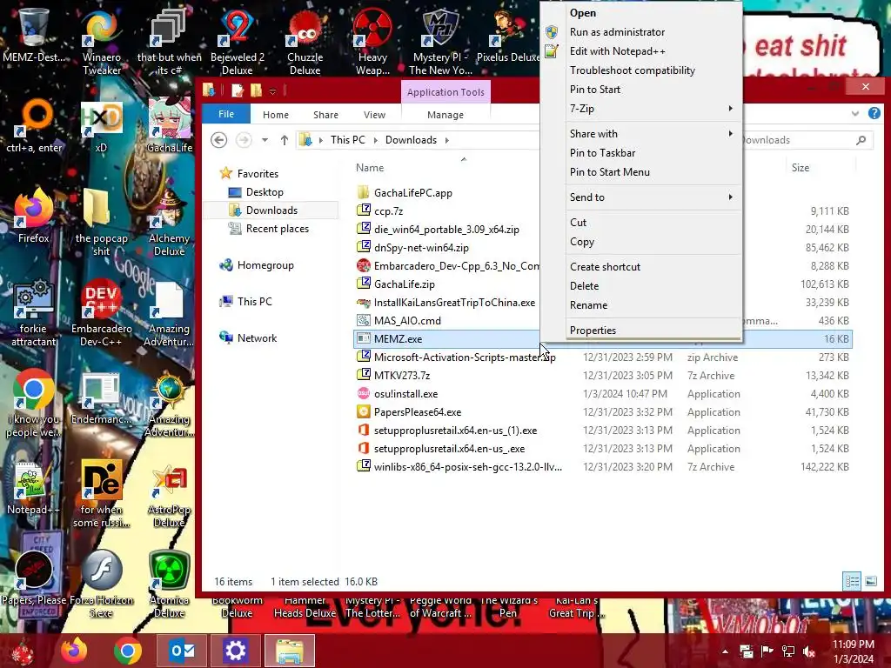Switch to File Explorer in the taskbar
This screenshot has width=891, height=668.
[289, 651]
